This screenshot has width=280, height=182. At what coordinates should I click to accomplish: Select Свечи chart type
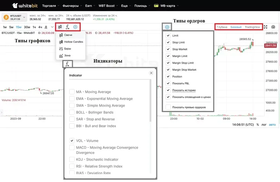click(x=71, y=35)
